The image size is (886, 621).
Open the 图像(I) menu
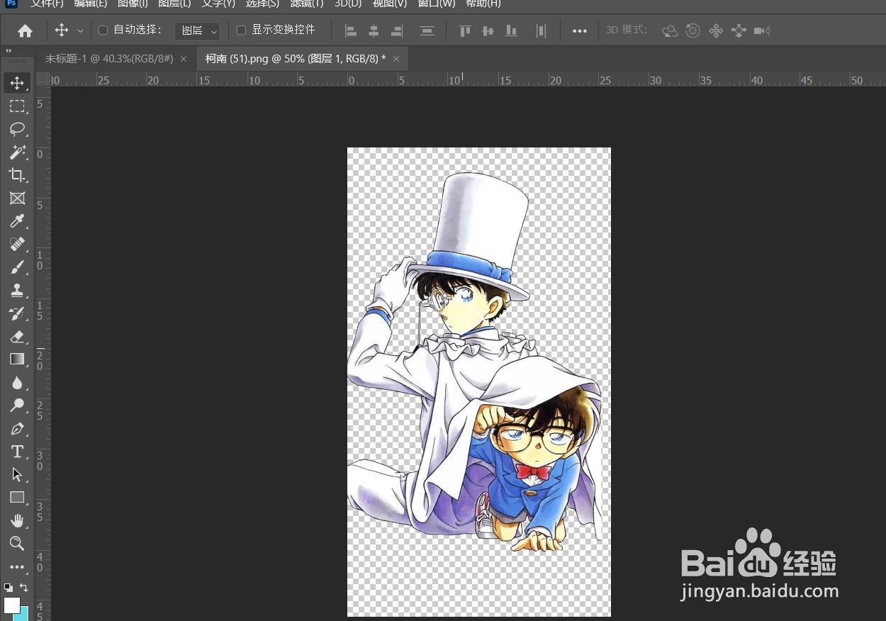133,4
